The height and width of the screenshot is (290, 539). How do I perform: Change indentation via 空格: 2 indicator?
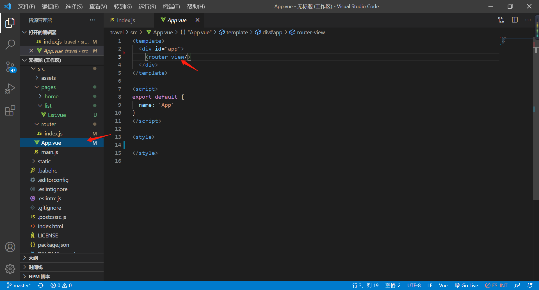coord(393,285)
